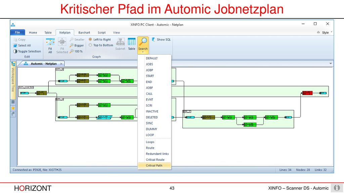Click Toggle Selection
Viewport: 344px width, 193px height.
27,51
